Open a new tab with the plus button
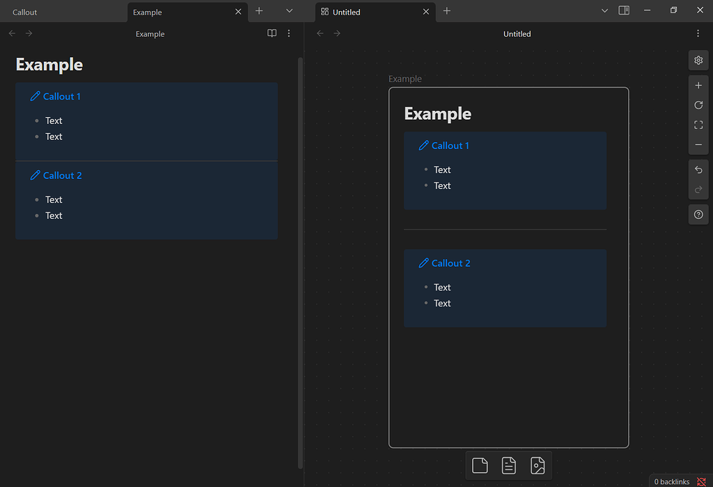The height and width of the screenshot is (487, 713). pos(259,11)
